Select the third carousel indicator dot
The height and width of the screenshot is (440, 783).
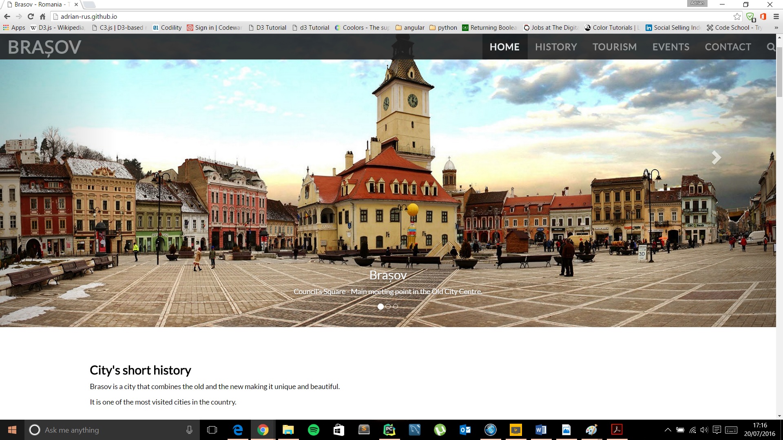396,306
